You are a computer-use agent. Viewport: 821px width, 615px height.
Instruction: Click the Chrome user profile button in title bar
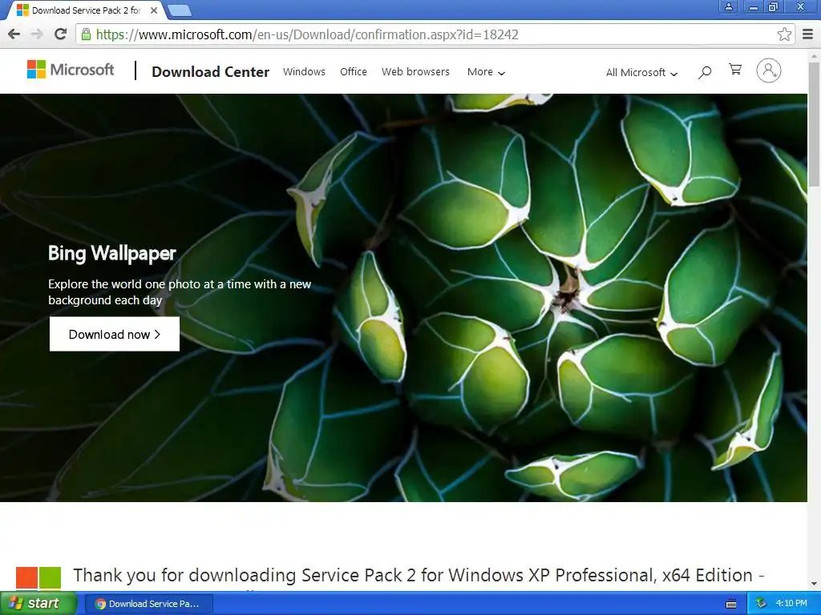click(x=728, y=6)
